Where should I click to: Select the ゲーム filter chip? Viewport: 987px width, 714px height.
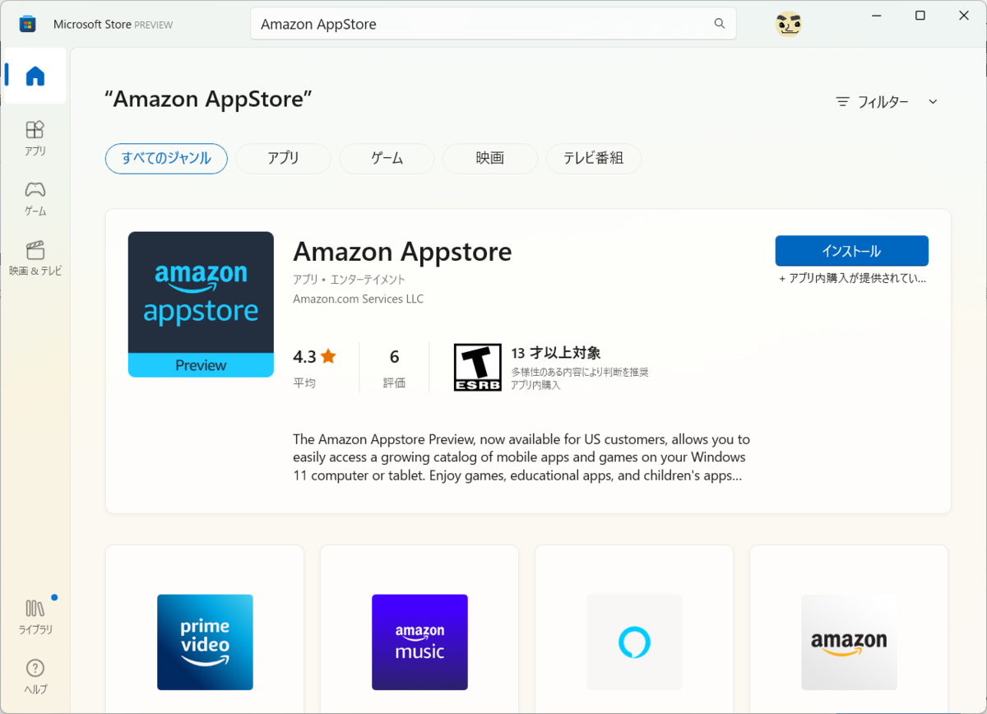point(387,158)
